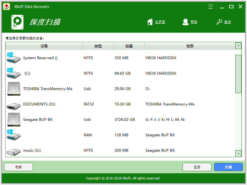Click TOSHIBA TransMemory-Mx info in DOCUMENTS row

(170, 104)
